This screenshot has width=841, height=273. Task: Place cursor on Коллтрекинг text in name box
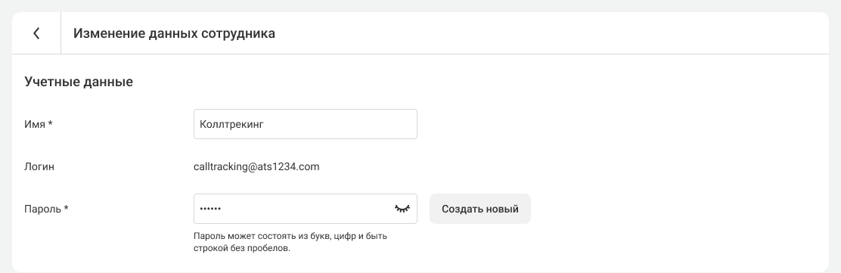(x=231, y=124)
